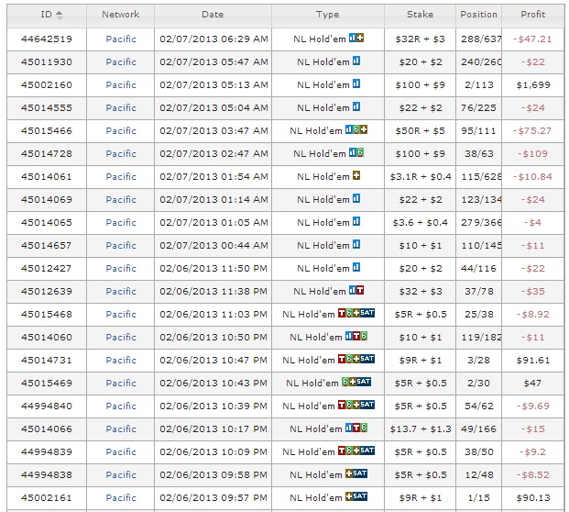The width and height of the screenshot is (569, 512).
Task: Click green 6 icon in row 45015469
Action: pyautogui.click(x=345, y=383)
